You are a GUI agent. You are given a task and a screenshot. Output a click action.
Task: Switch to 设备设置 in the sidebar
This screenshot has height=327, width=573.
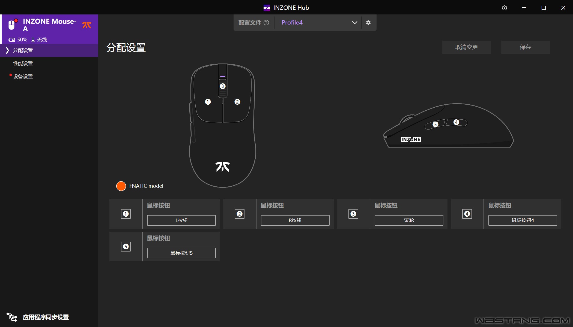23,77
